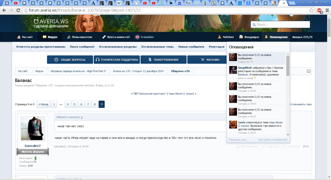Click the quick navigation icon in breadcrumb bar
Viewport: 331px width, 180px height.
(x=308, y=71)
